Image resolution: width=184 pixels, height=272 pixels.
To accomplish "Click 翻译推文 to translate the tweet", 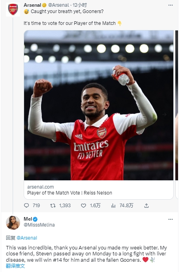I will point(15,266).
